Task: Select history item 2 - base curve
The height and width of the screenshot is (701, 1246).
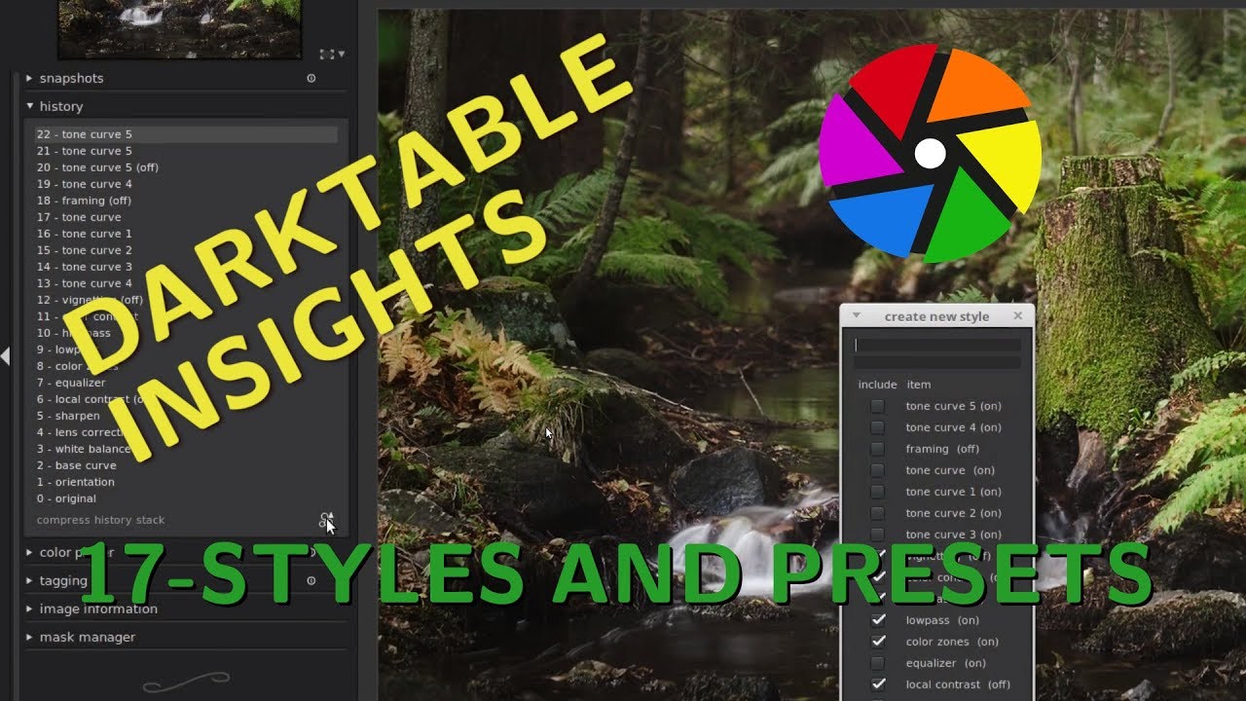Action: coord(186,465)
